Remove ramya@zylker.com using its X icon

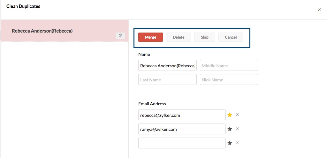point(237,129)
